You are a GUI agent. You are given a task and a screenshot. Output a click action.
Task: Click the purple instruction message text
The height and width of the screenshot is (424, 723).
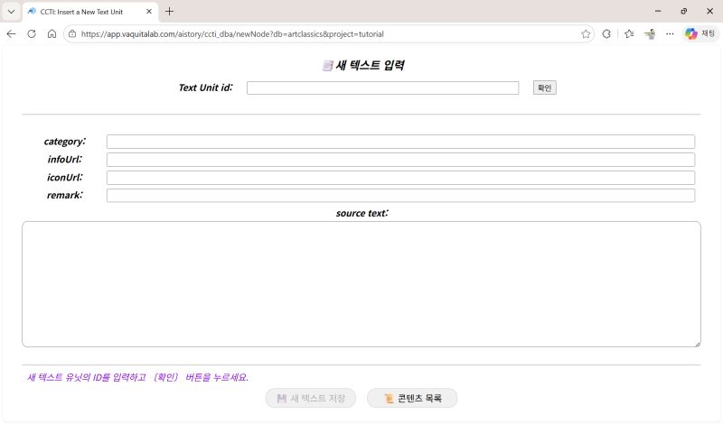[137, 377]
